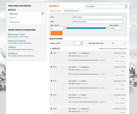Open 3DMark 11 results link
The image size is (137, 114).
(13, 18)
